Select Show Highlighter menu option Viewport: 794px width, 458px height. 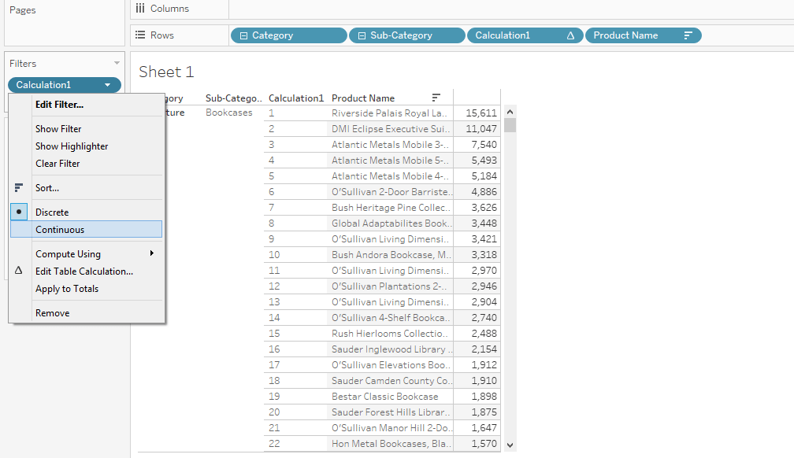tap(72, 146)
